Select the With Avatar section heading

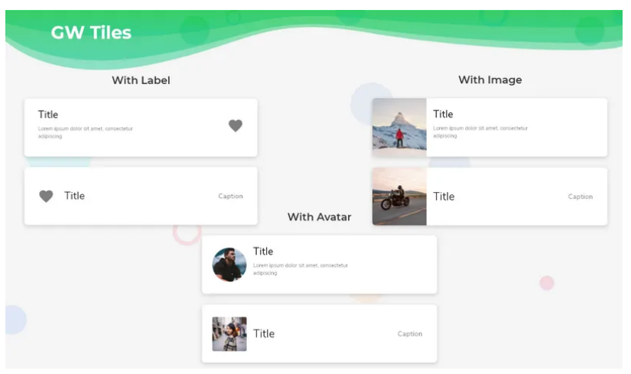point(319,217)
